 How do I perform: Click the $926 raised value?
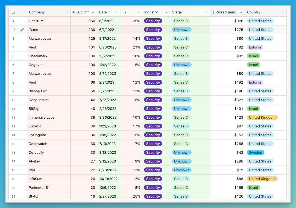point(239,21)
